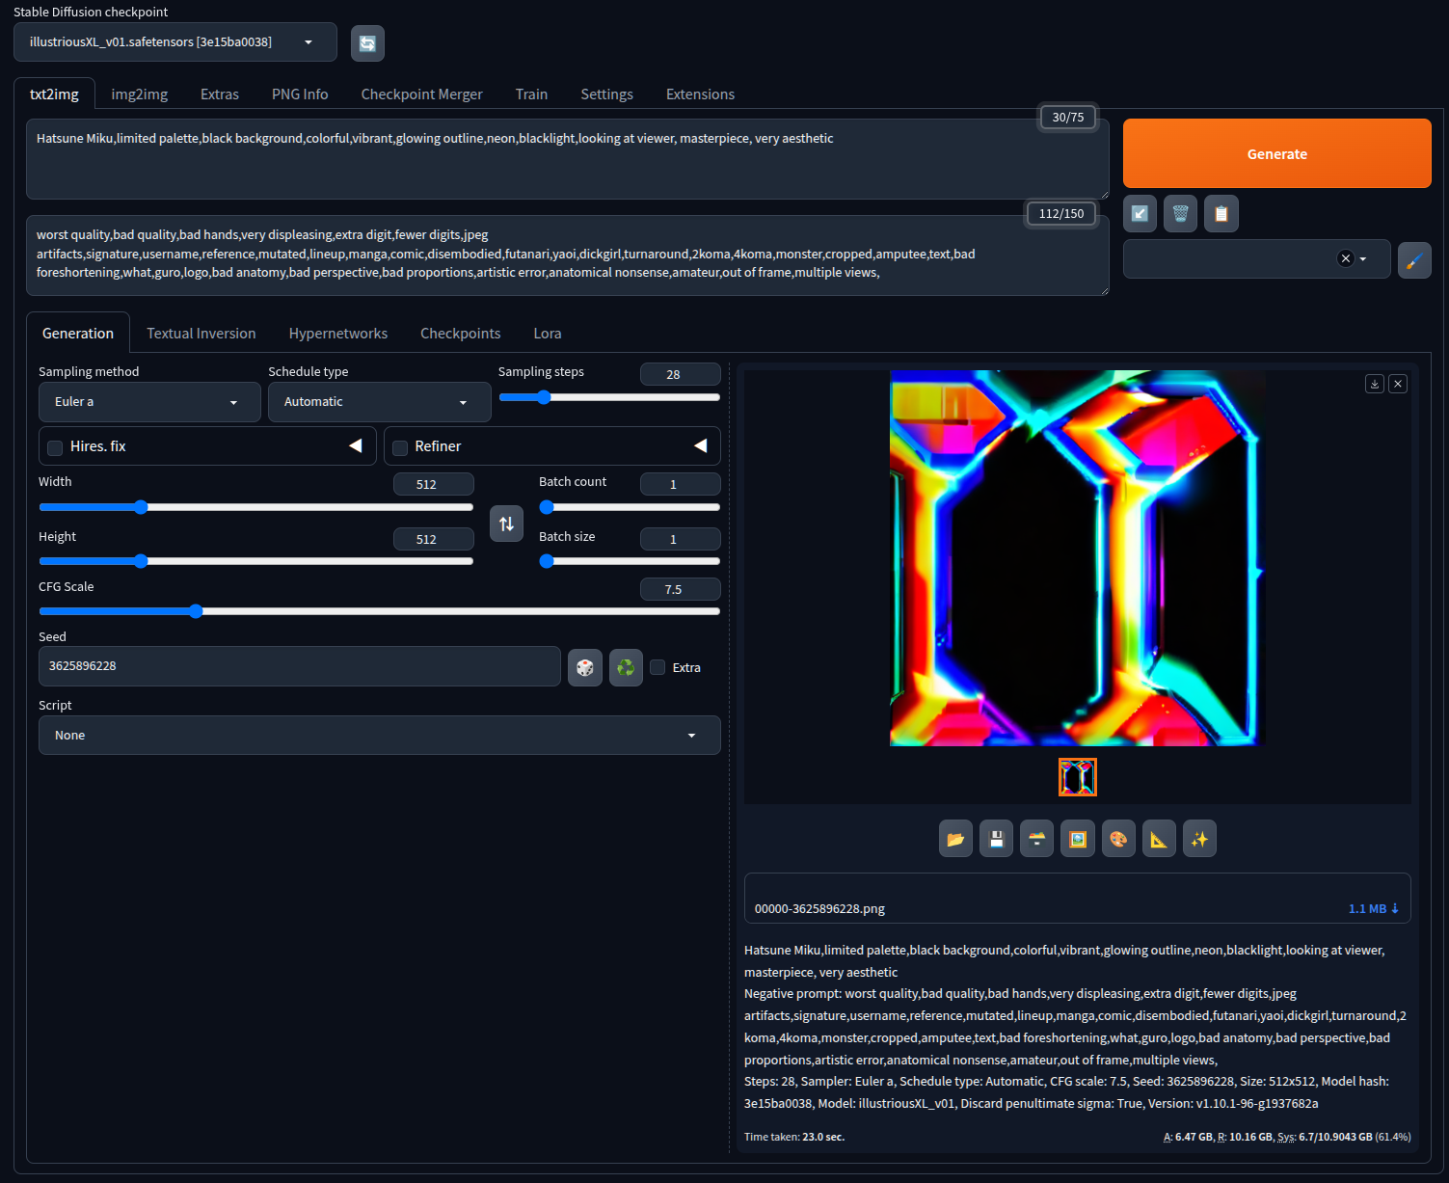Open the images output folder
Viewport: 1449px width, 1183px height.
pyautogui.click(x=955, y=839)
